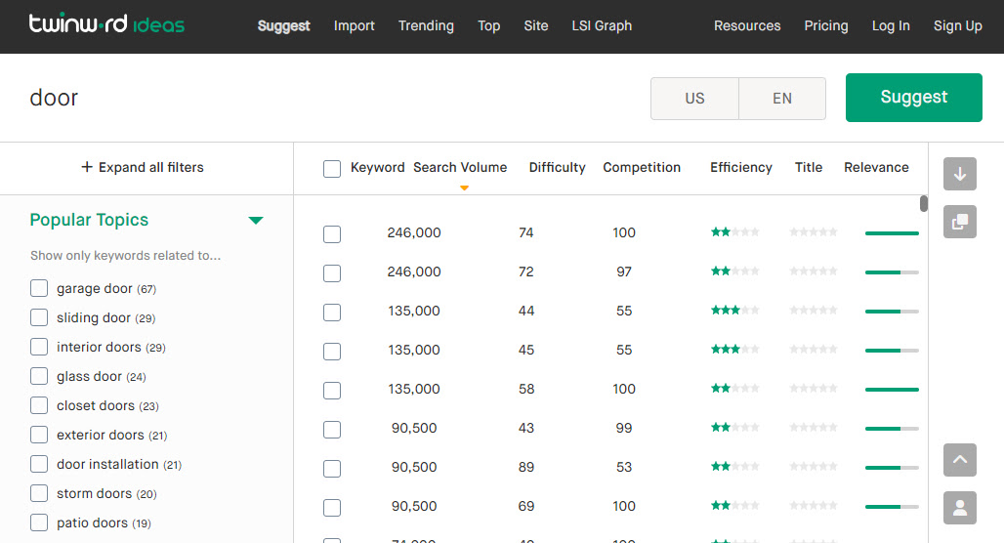The image size is (1004, 543).
Task: Click relevance bar in the 246,000 difficulty 74 row
Action: coord(892,233)
